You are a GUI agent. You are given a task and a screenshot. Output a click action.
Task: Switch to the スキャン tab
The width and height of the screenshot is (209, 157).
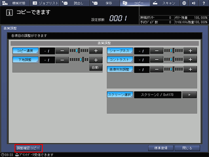coord(165,3)
